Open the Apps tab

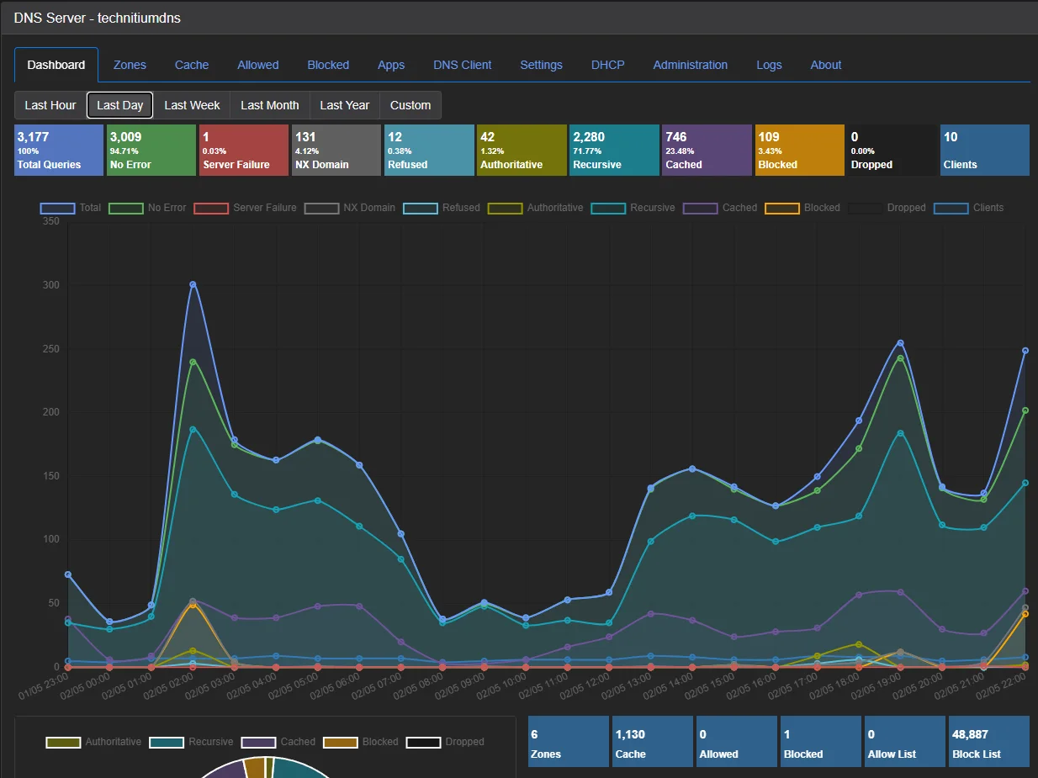(391, 65)
